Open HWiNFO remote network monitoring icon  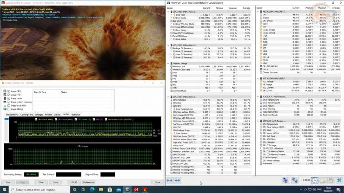click(285, 180)
